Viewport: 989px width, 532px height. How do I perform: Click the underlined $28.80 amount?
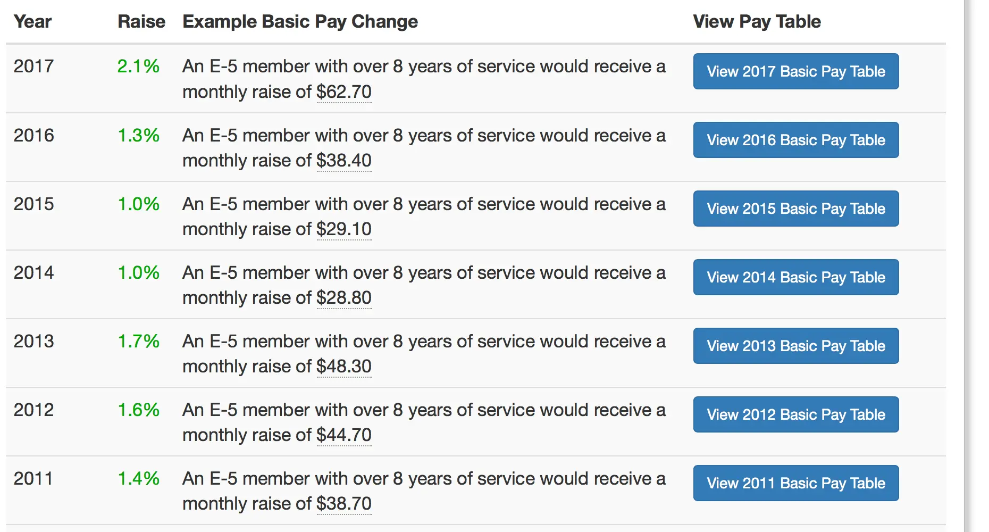point(344,298)
